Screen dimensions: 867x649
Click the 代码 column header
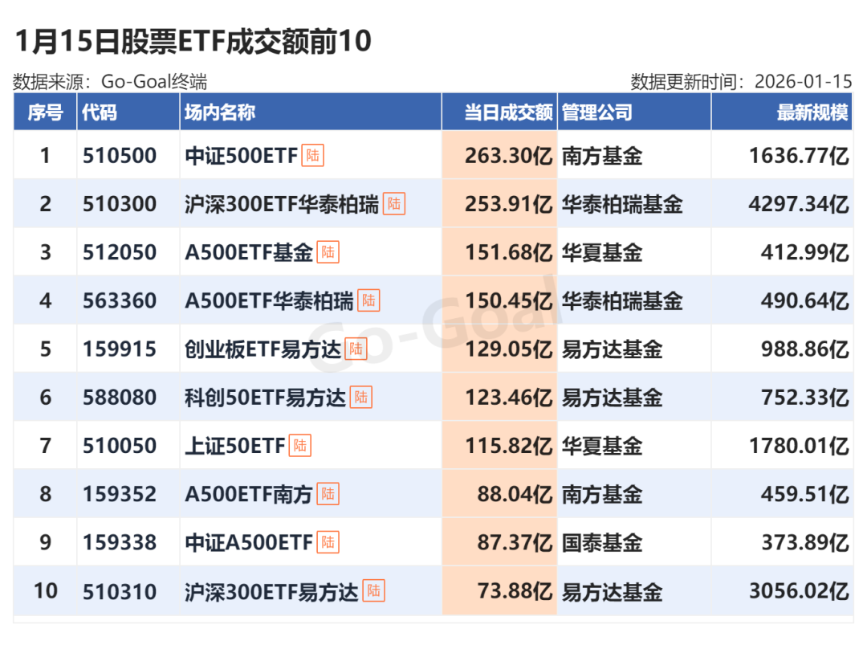(128, 112)
